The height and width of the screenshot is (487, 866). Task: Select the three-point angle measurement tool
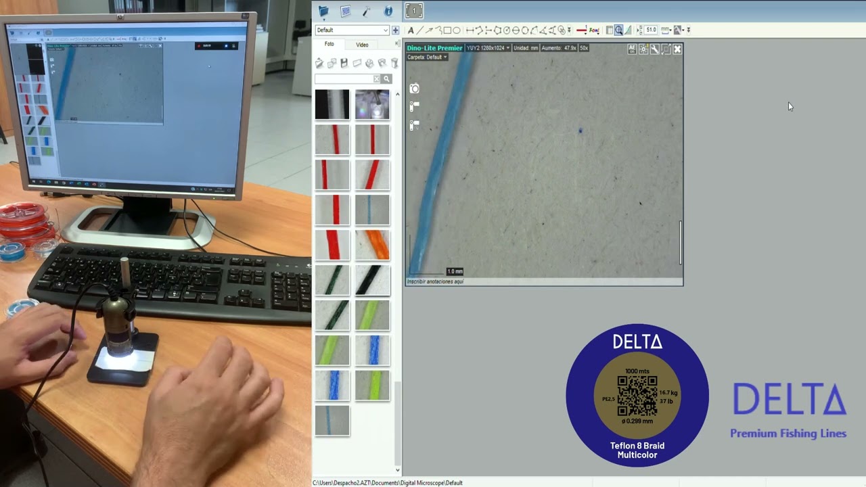tap(543, 30)
